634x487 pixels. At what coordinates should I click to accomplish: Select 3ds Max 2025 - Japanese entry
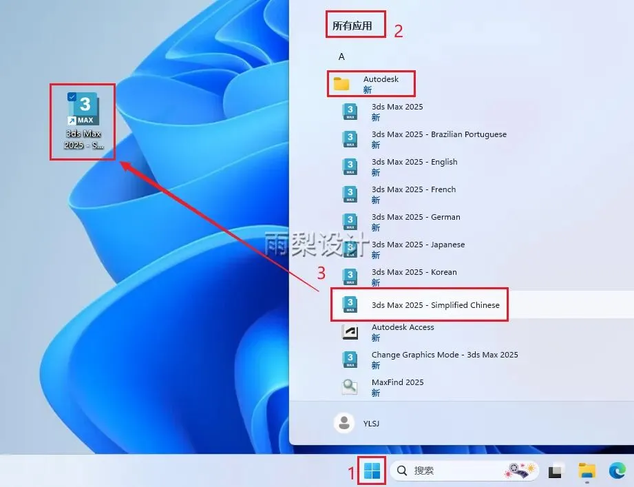[x=418, y=245]
